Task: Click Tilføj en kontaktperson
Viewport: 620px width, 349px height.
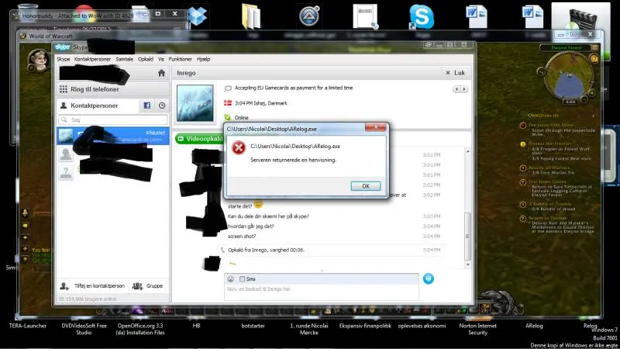Action: pyautogui.click(x=92, y=285)
